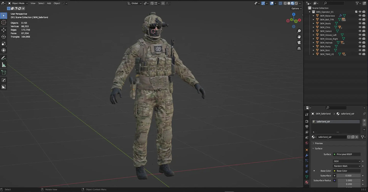Click the Principled BSDF surface button
This screenshot has height=192, width=368.
point(347,154)
